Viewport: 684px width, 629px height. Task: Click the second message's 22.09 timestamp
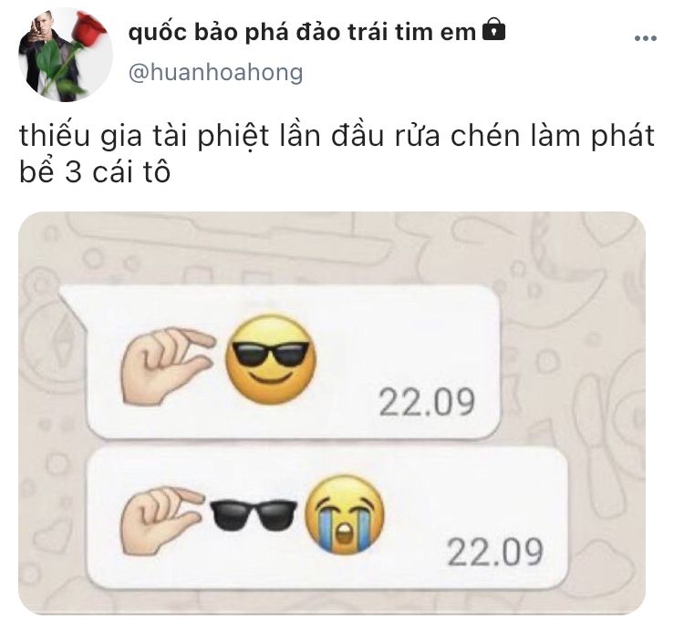495,552
